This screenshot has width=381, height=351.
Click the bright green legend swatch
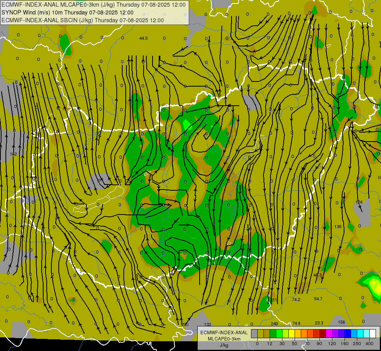(279, 334)
